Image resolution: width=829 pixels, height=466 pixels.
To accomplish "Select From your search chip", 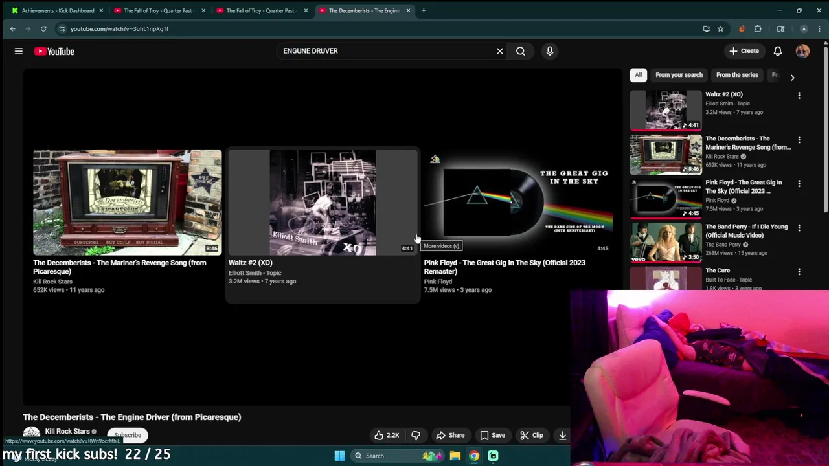I will 679,75.
